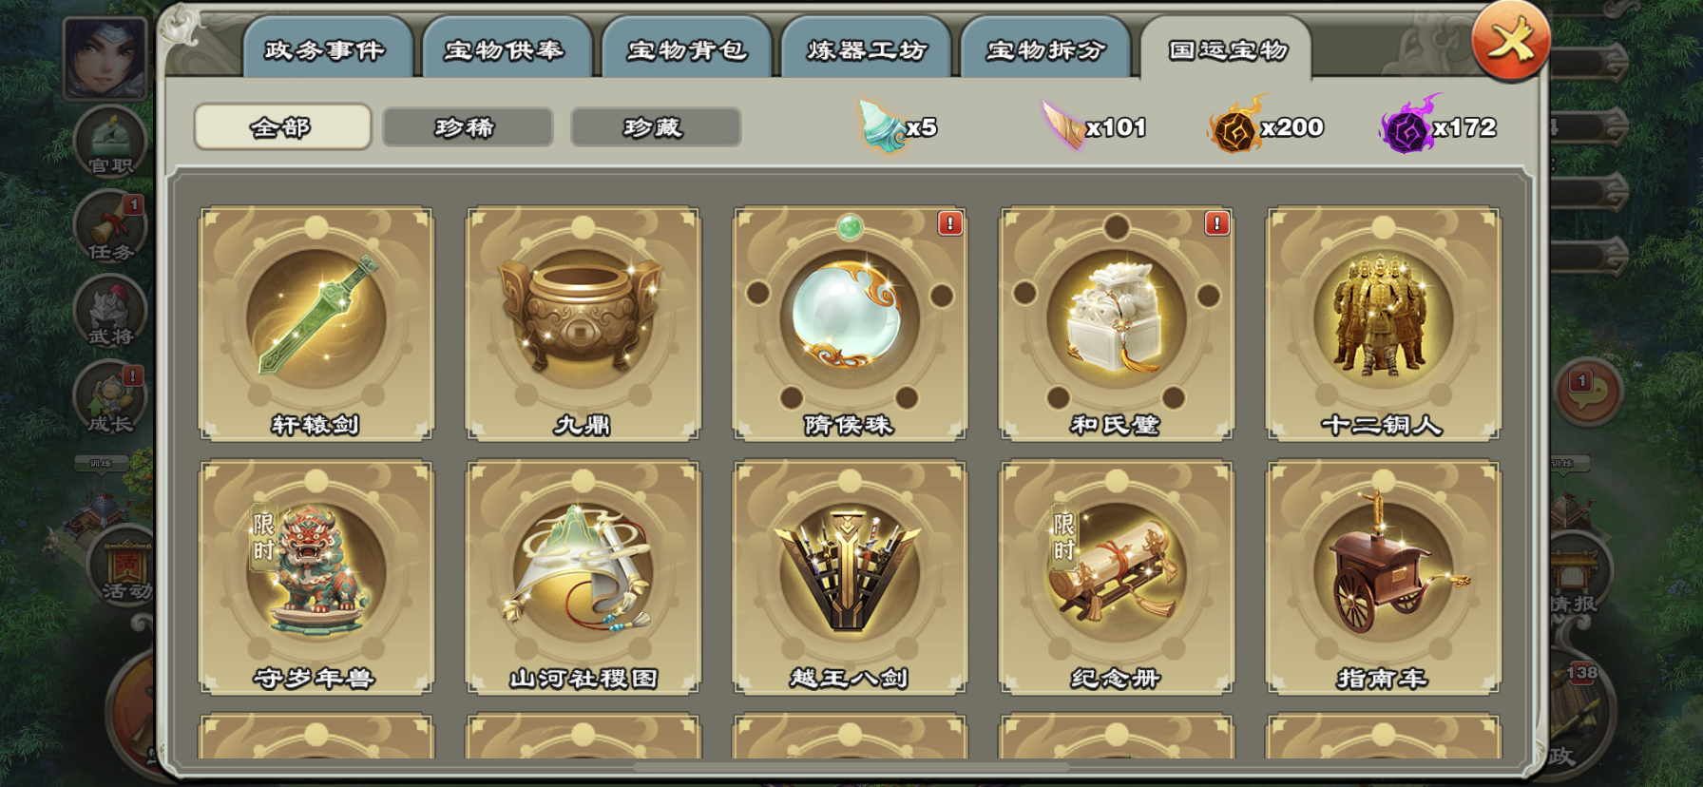This screenshot has width=1703, height=787.
Task: Open the 九鼎 bronze cauldron treasure
Action: (583, 323)
